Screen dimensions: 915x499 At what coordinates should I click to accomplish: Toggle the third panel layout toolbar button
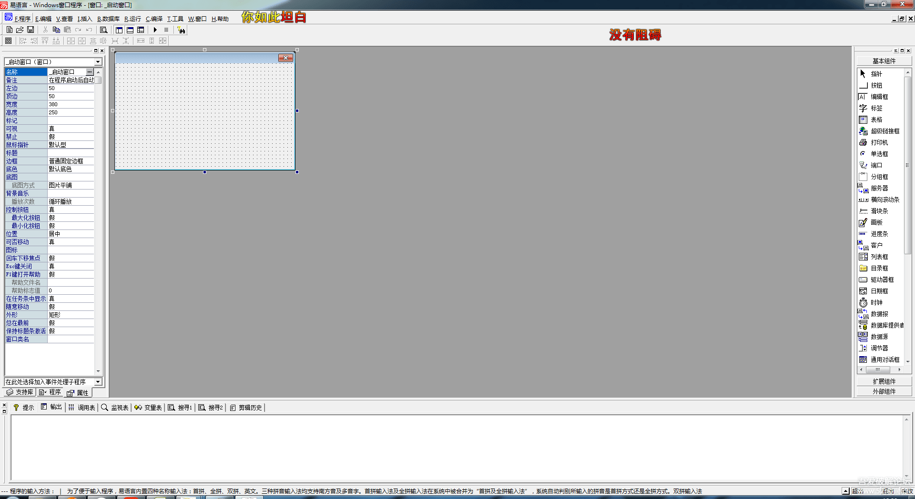141,30
